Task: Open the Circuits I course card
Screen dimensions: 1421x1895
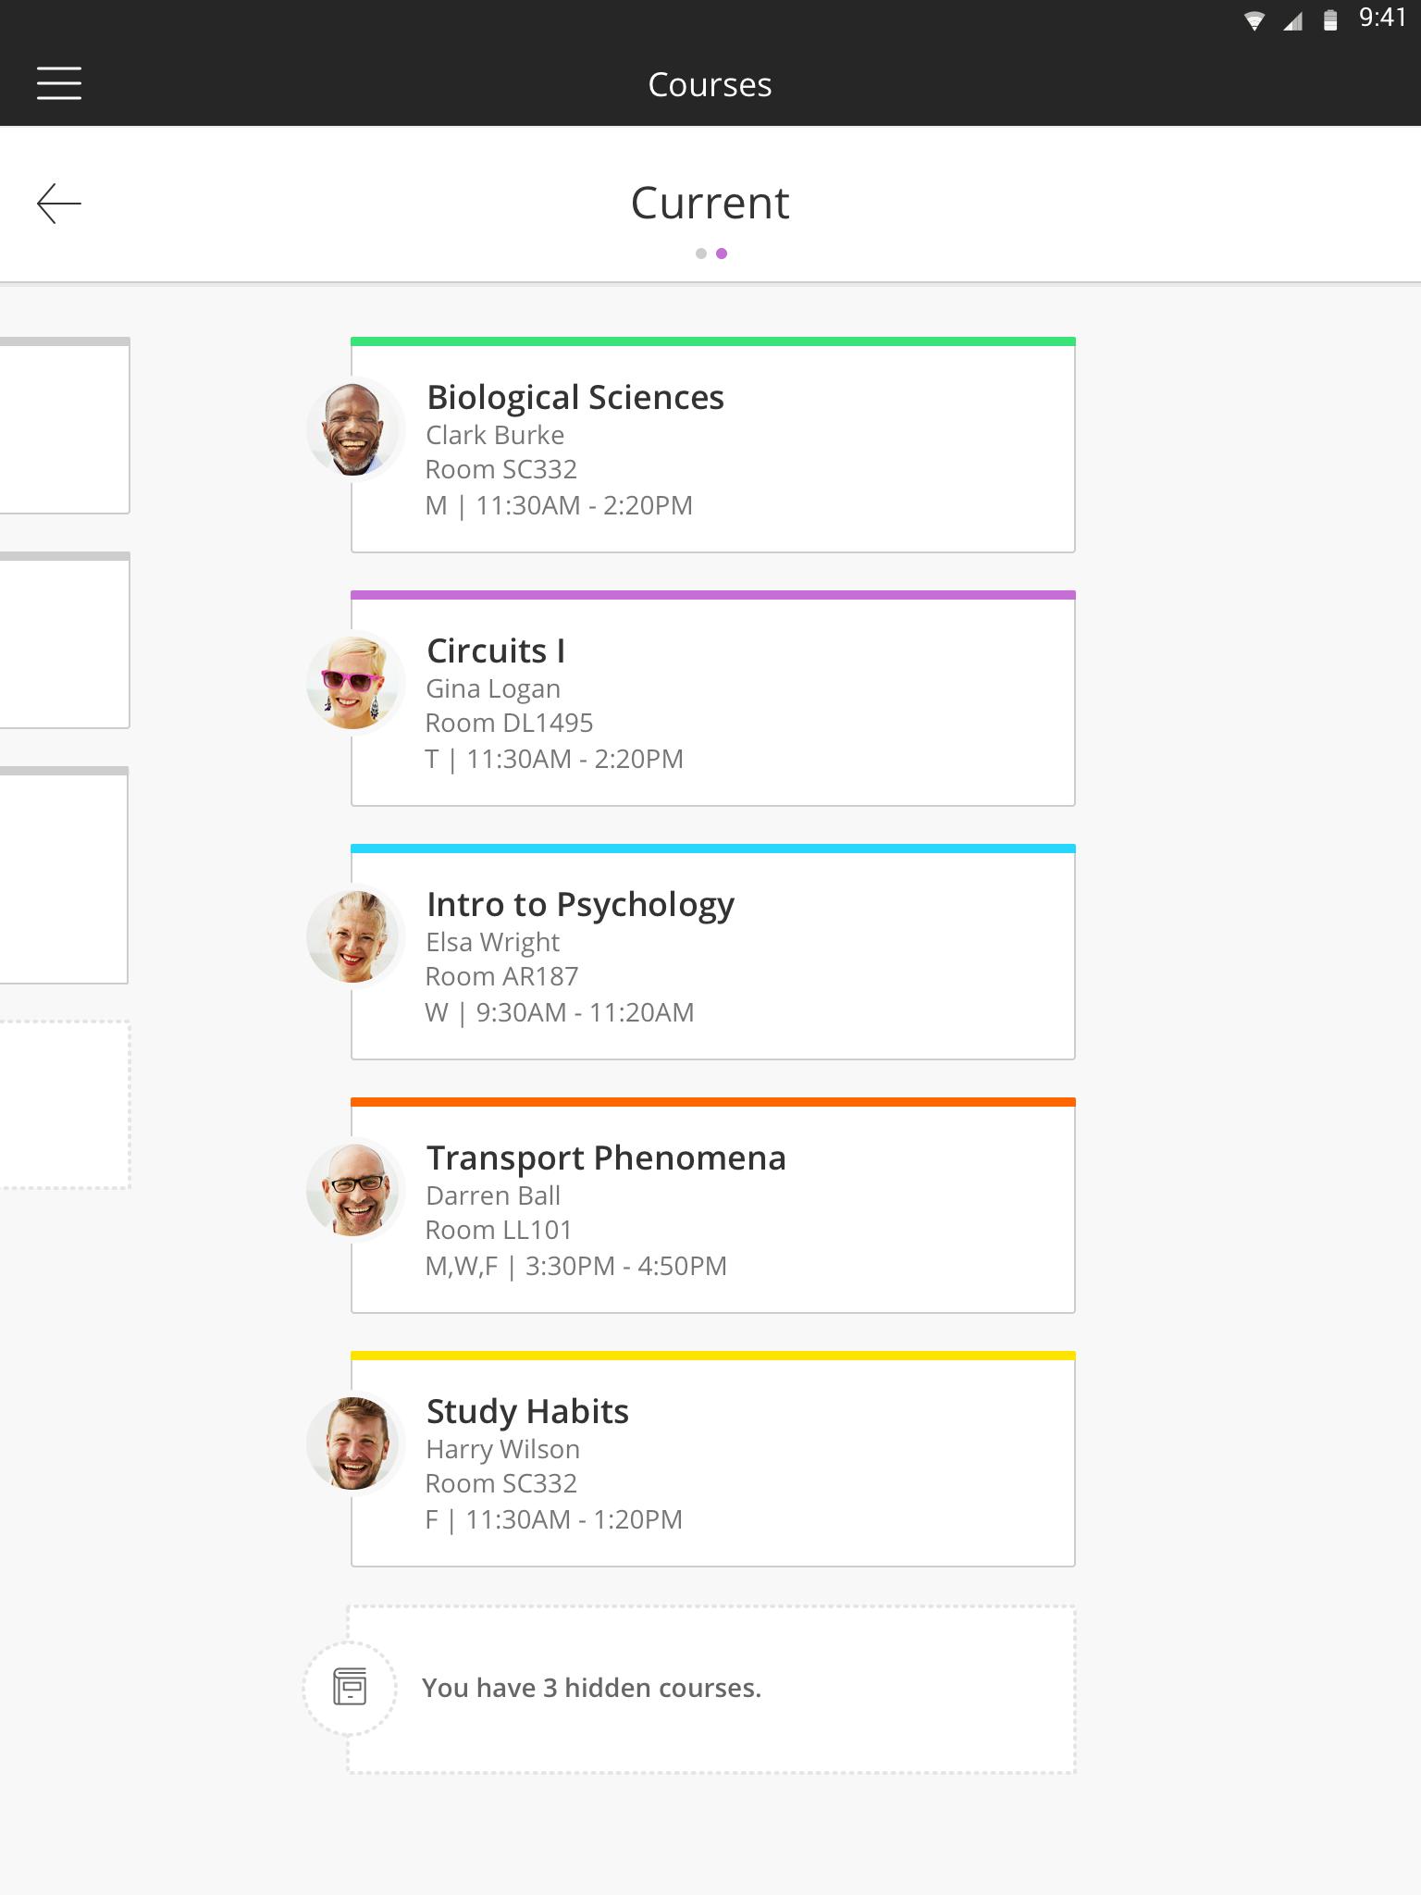Action: 713,699
